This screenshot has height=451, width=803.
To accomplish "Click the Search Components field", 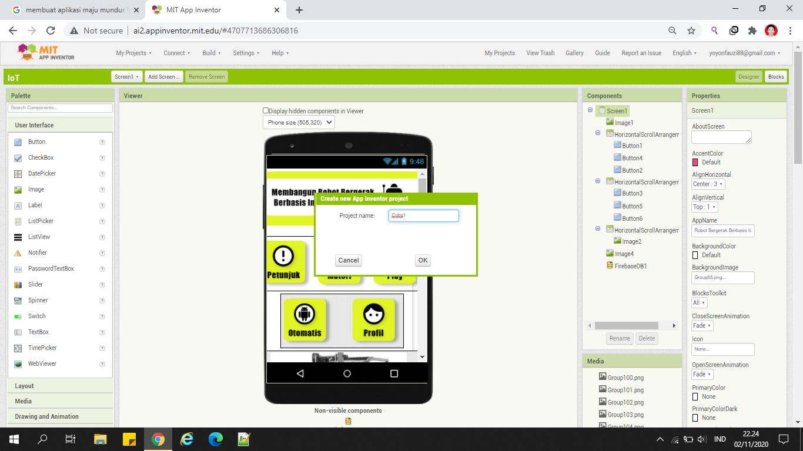I will tap(60, 108).
